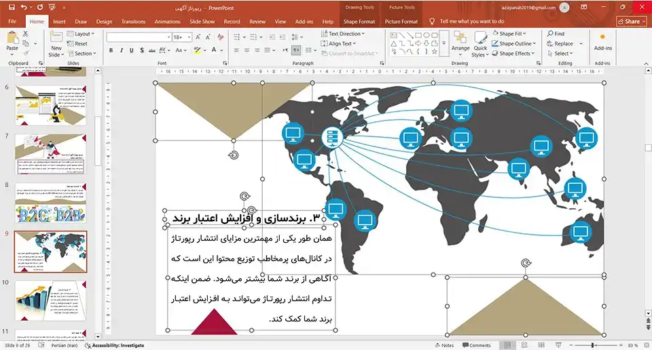Click the Paste clipboard icon

(12, 39)
